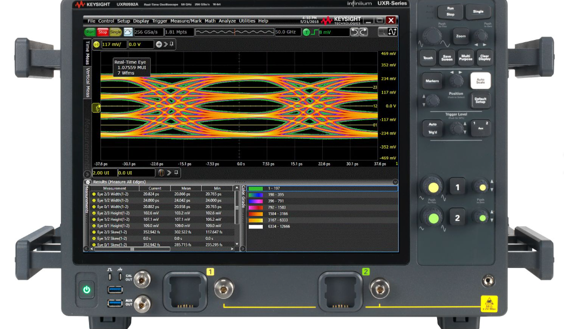Click the pointer icon next to the UI fields

160,173
